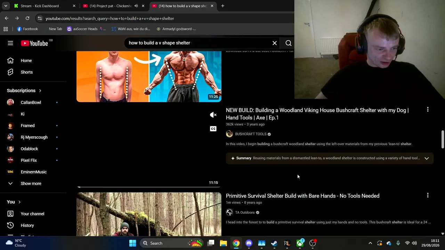Open the weather widget showing 16°C Cloudy
Screen dimensions: 445x250
(16, 243)
